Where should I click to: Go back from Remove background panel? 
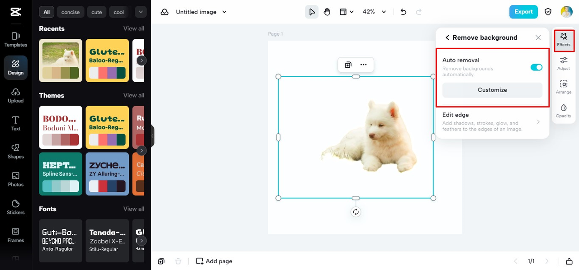click(x=447, y=37)
